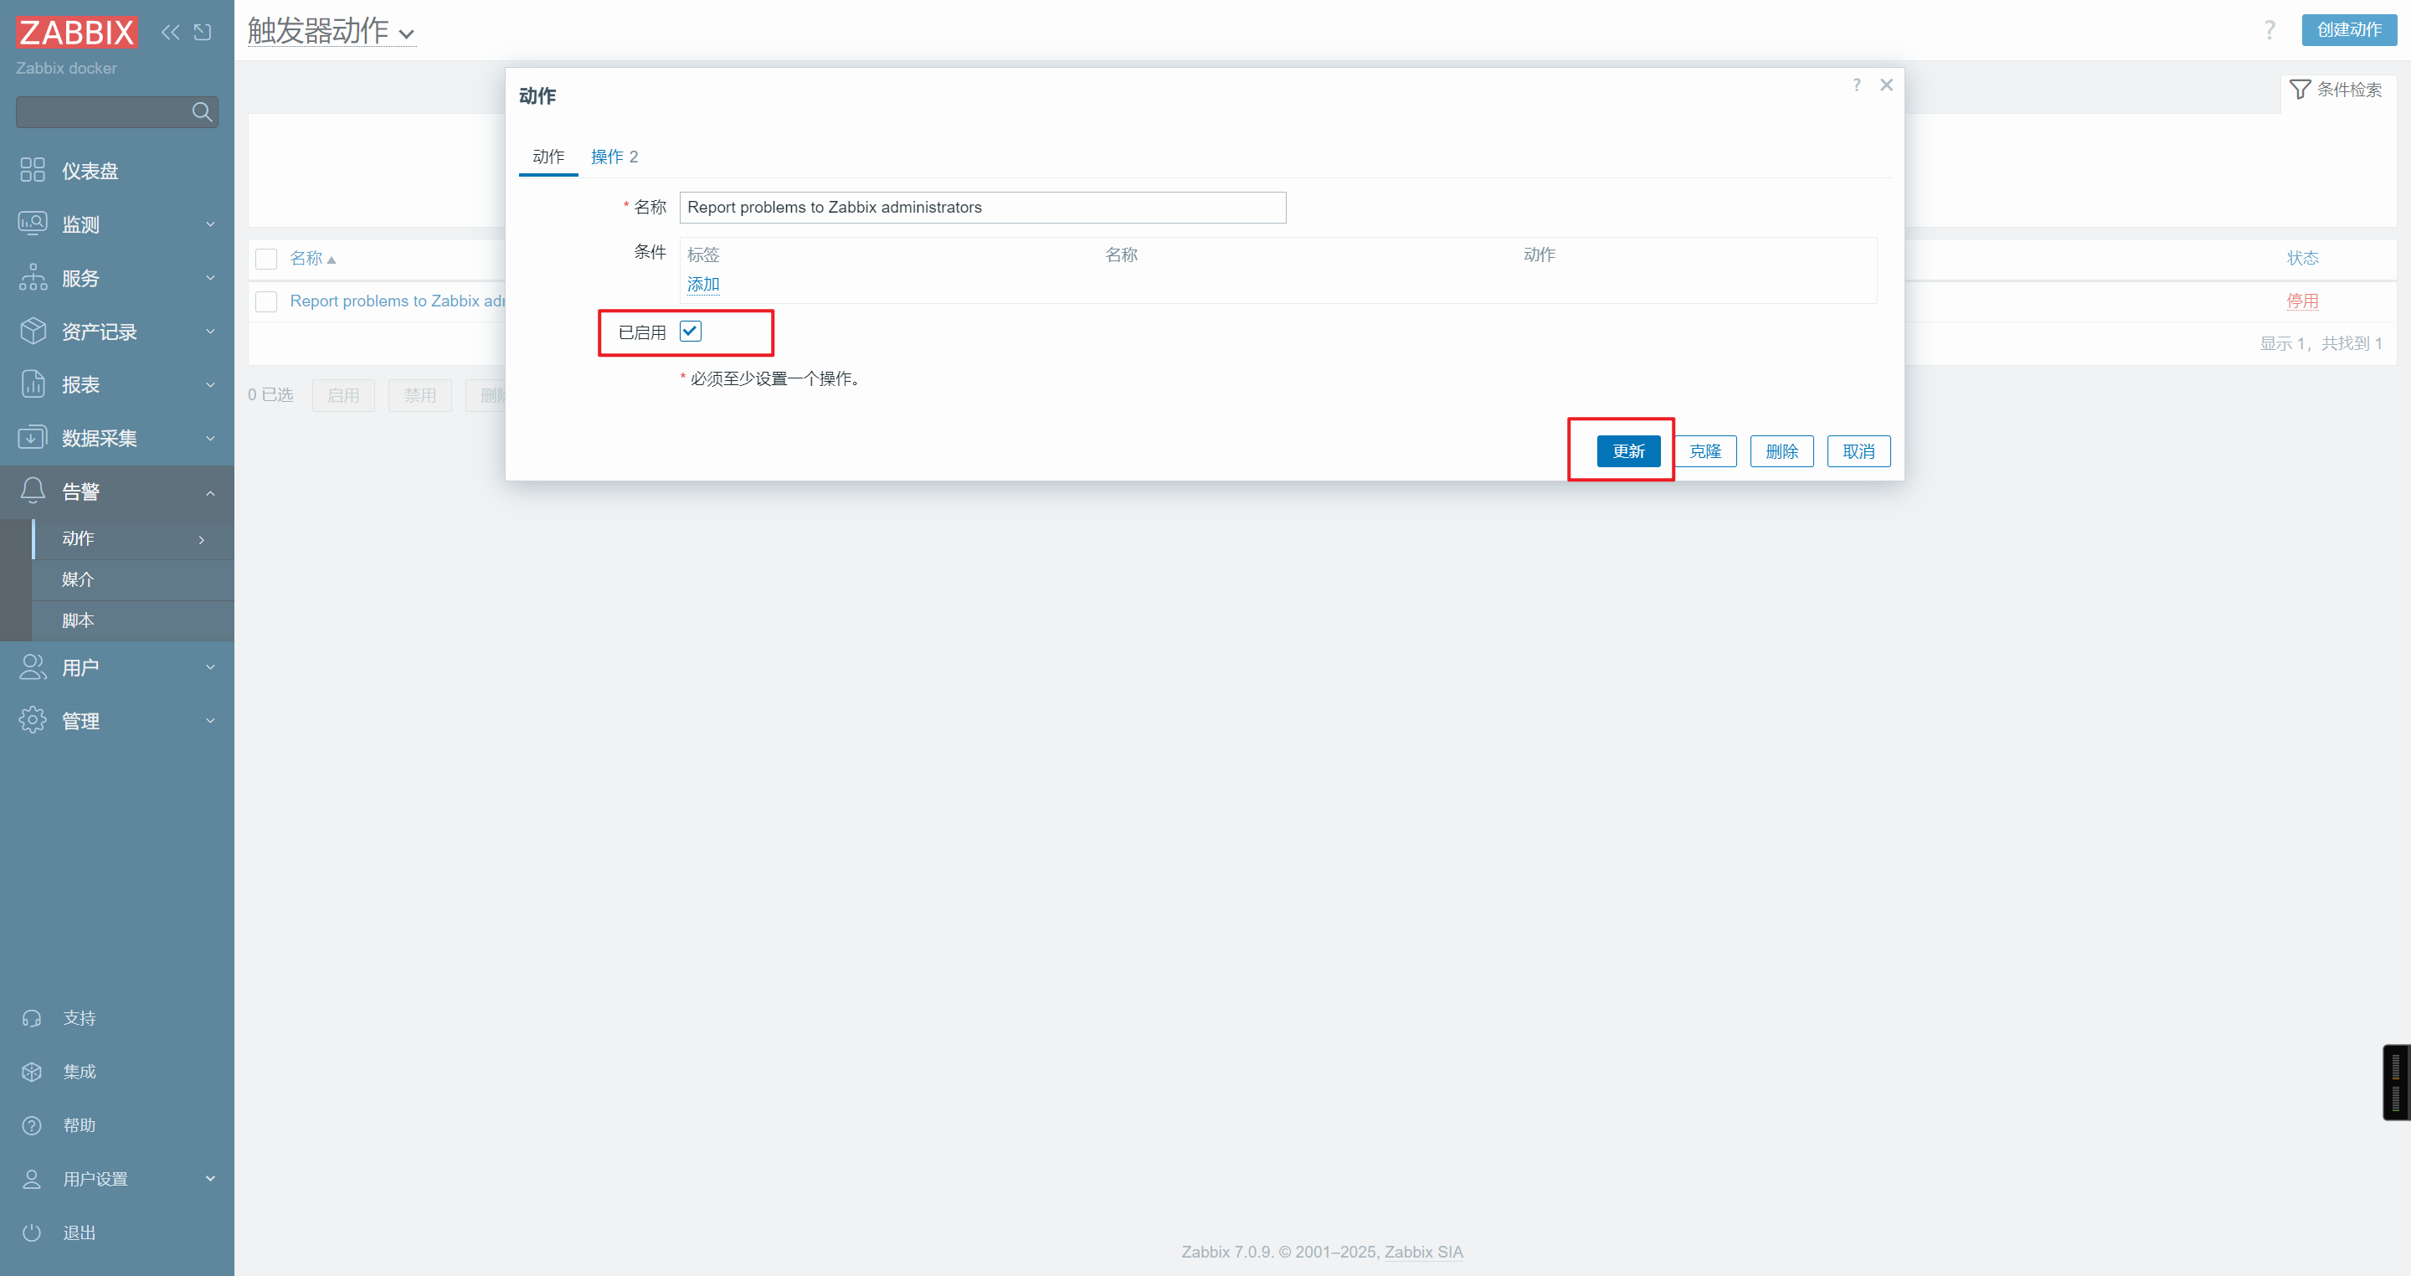
Task: Expand the 用户 menu chevron
Action: pyautogui.click(x=211, y=666)
